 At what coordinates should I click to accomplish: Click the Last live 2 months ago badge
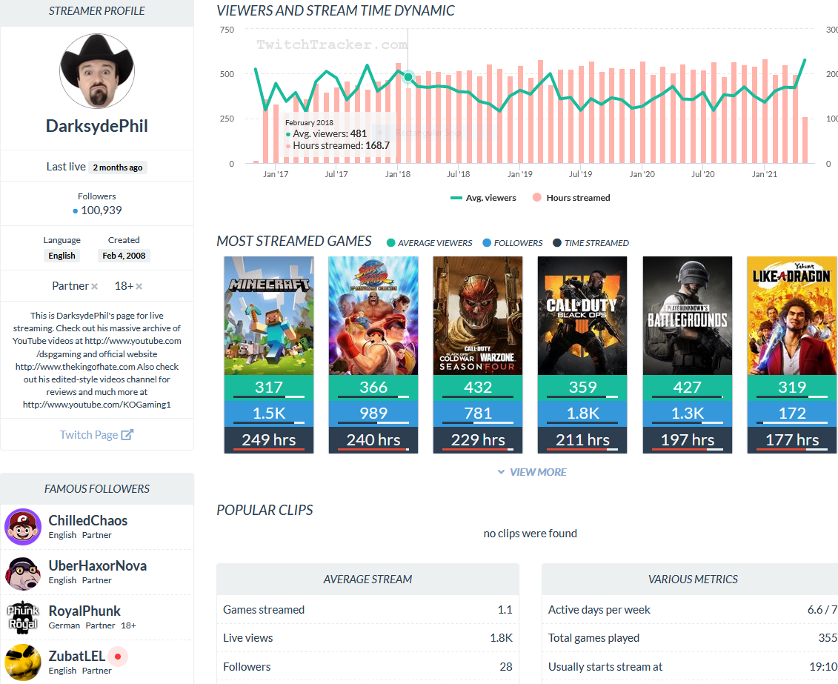click(118, 167)
